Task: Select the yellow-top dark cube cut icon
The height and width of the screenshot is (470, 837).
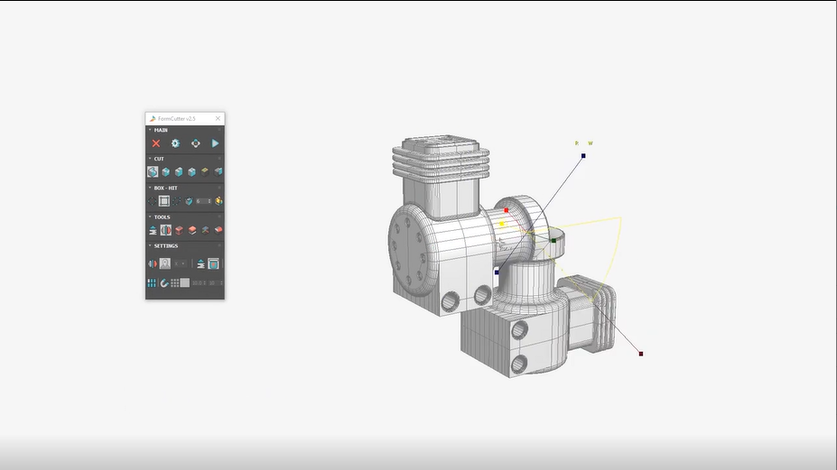Action: pyautogui.click(x=205, y=171)
